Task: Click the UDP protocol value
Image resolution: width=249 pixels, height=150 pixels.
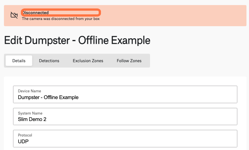Action: click(23, 142)
